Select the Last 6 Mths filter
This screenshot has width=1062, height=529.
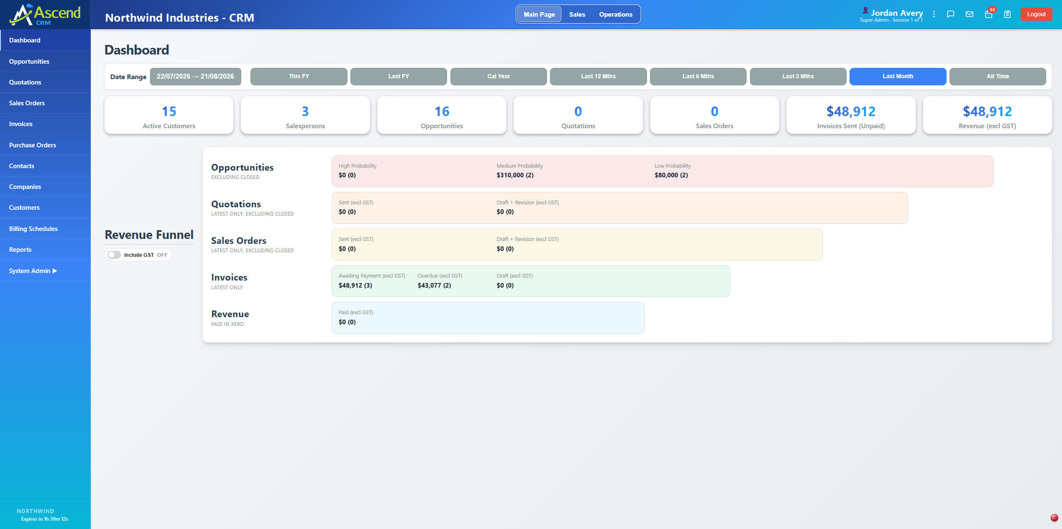[698, 77]
